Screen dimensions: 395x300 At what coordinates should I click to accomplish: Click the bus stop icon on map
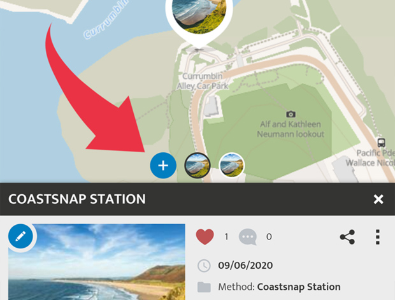[381, 143]
